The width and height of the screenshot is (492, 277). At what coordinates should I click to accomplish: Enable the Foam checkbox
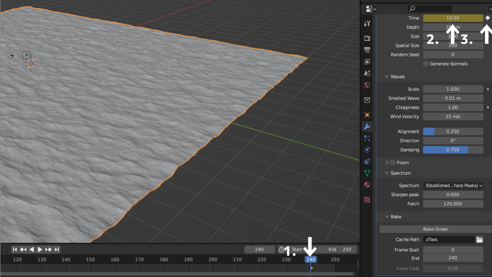tap(393, 163)
